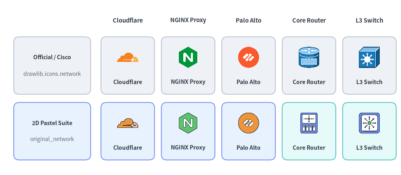401x175 pixels.
Task: Click the L3 Switch label in the Pastel row
Action: coord(369,148)
